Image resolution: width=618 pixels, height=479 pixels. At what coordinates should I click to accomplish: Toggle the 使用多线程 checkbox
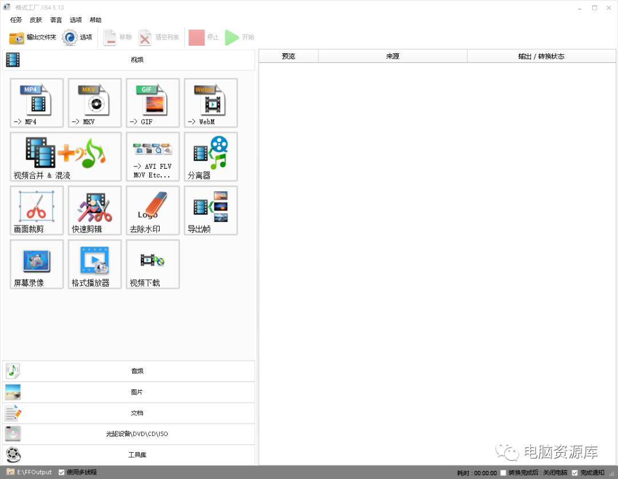click(61, 472)
